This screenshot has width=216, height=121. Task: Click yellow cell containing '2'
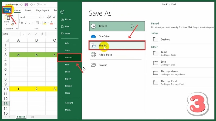pyautogui.click(x=36, y=89)
